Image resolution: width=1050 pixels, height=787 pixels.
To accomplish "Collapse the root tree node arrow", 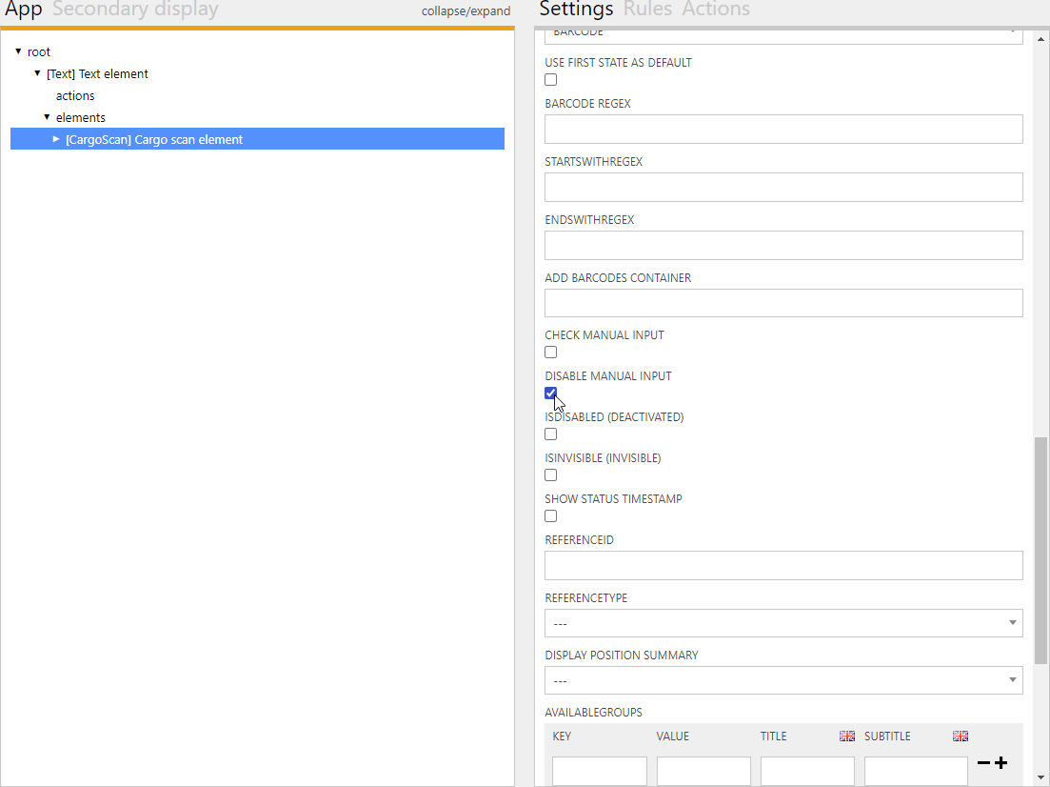I will click(x=18, y=51).
